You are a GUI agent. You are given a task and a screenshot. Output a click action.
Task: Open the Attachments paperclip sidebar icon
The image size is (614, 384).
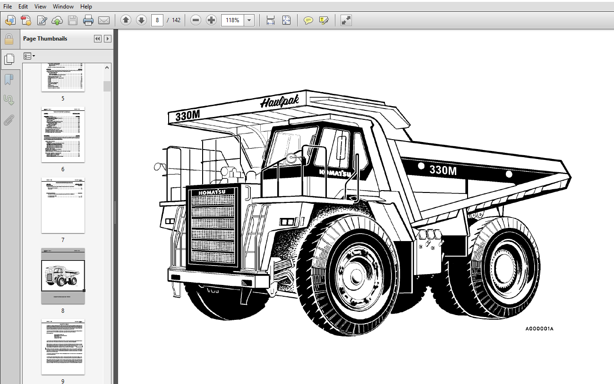pos(9,120)
